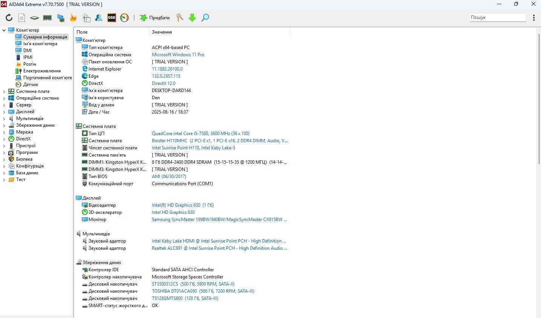The width and height of the screenshot is (541, 318).
Task: Open the Realtek ALC891 audio link
Action: coord(219,248)
